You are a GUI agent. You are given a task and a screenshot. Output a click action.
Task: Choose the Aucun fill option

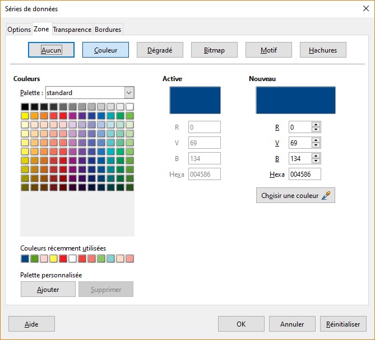(x=51, y=50)
